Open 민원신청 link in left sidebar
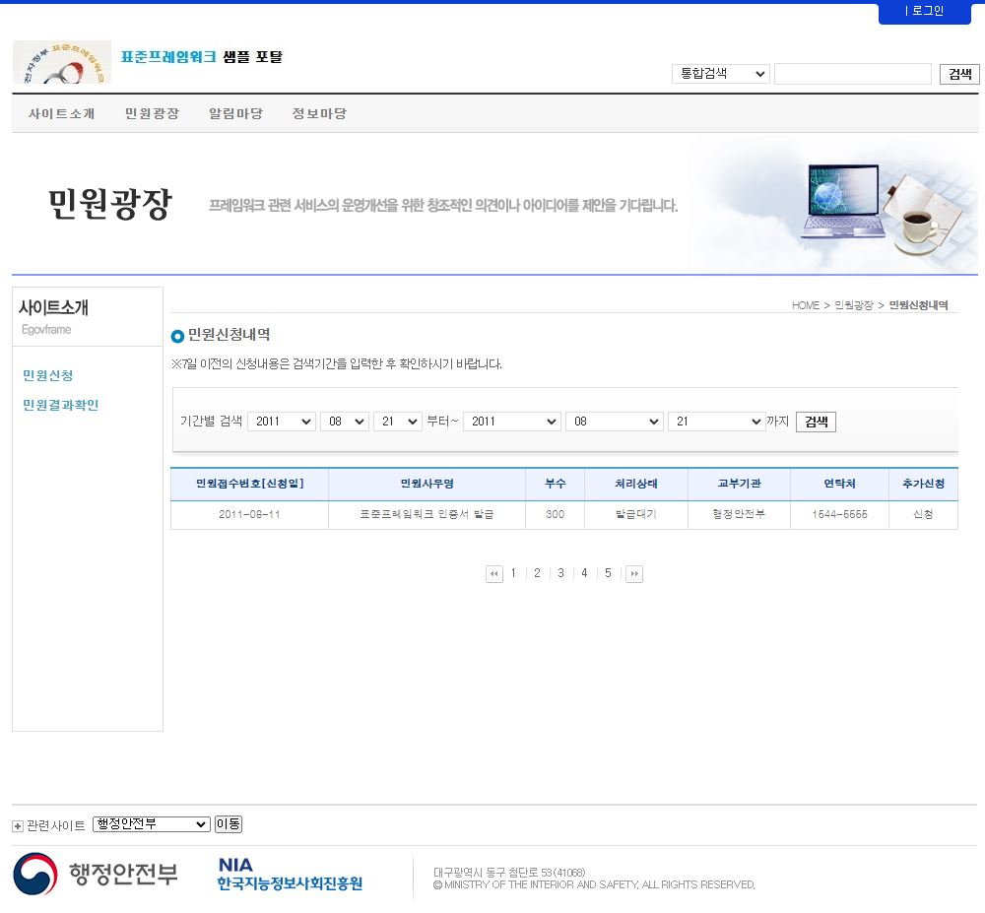 click(48, 375)
